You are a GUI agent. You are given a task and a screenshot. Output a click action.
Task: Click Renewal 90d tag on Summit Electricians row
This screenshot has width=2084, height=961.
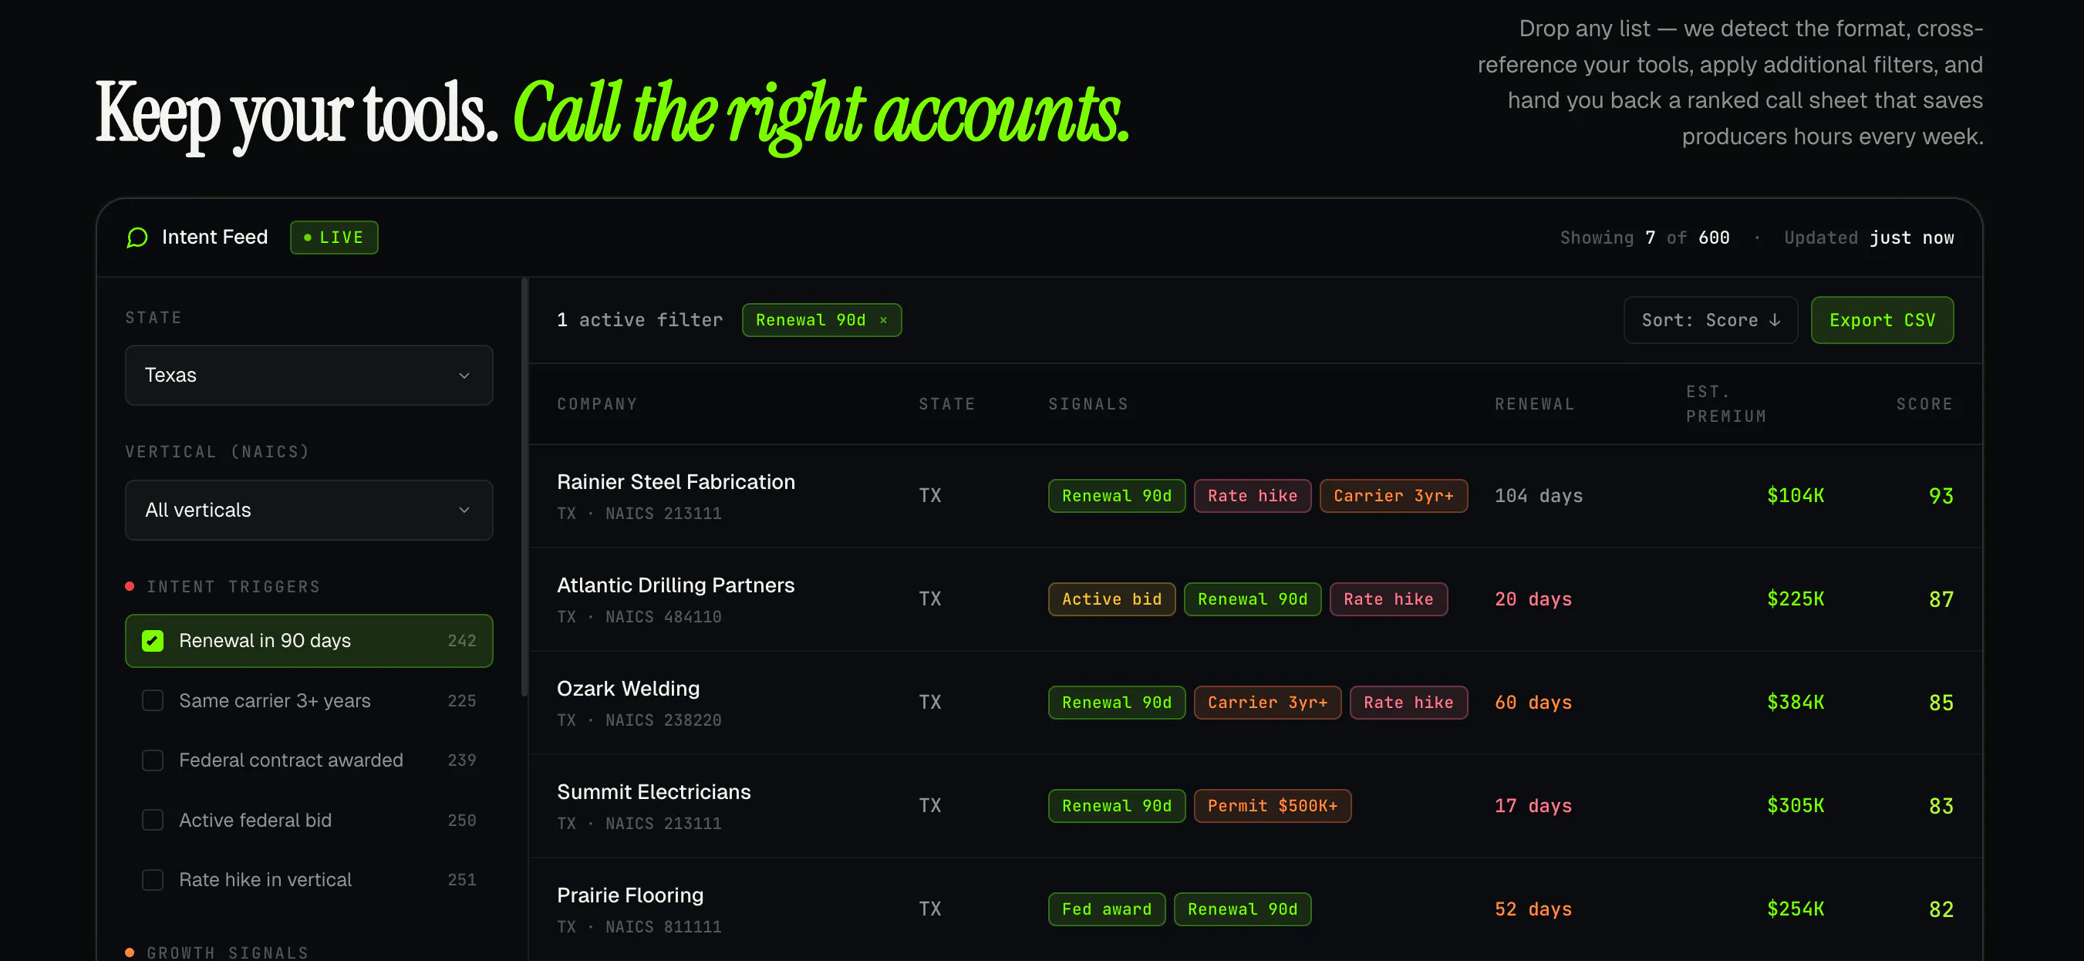click(1117, 806)
